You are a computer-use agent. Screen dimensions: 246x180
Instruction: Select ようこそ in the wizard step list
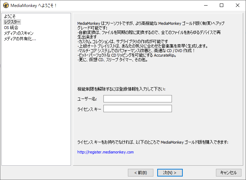10,16
